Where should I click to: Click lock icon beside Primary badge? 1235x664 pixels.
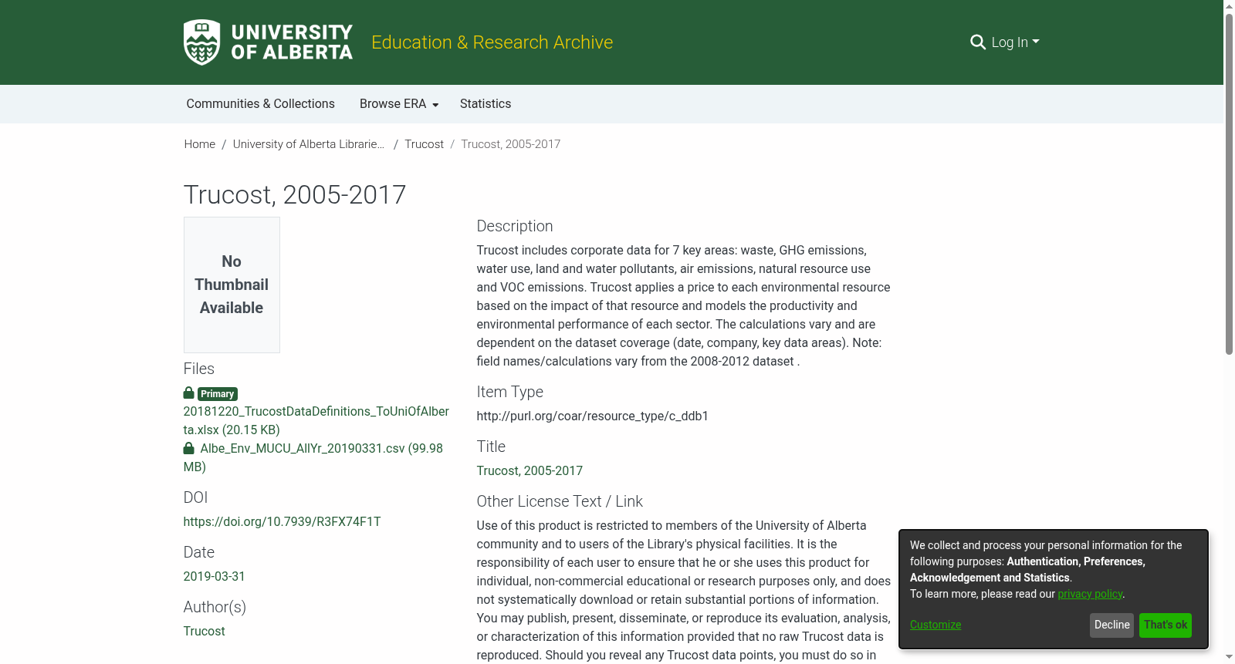coord(188,393)
